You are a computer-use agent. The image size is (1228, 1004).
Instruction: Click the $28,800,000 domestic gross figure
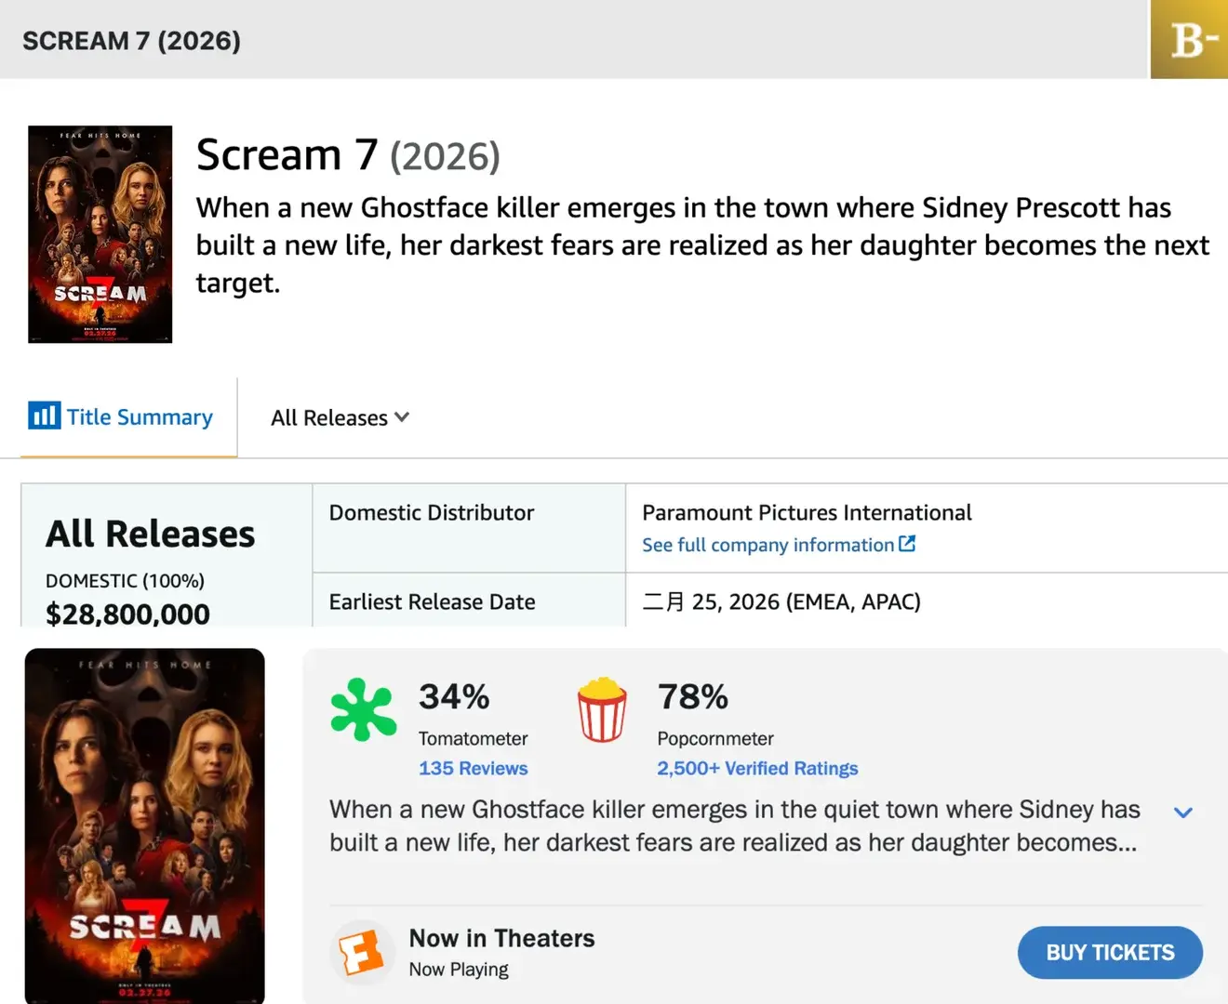tap(127, 614)
